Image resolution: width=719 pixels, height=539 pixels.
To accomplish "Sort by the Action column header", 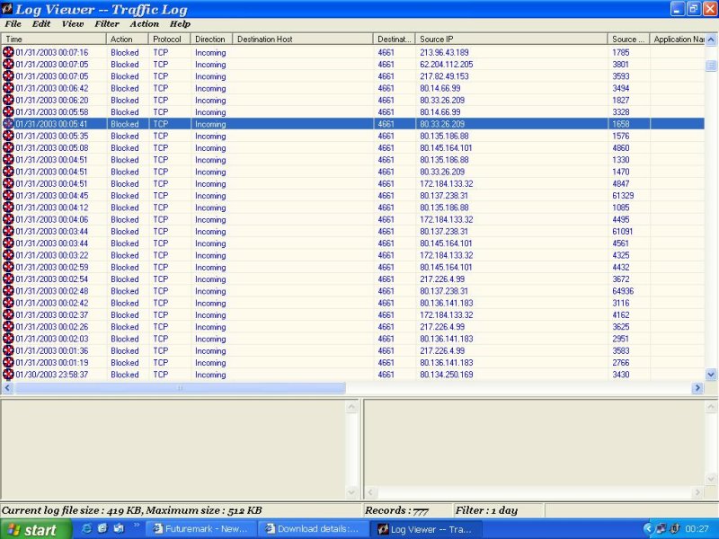I will (128, 39).
